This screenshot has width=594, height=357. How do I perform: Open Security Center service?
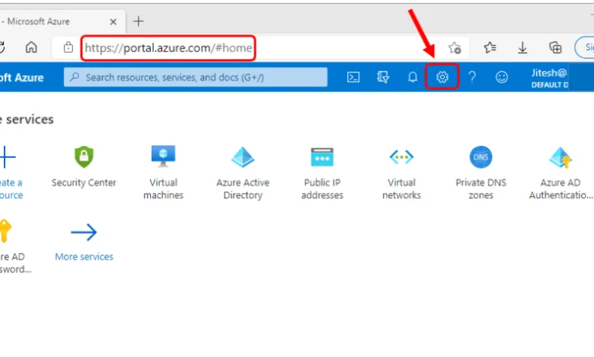(x=84, y=166)
